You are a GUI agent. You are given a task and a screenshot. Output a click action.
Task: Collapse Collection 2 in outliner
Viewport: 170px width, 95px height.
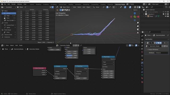(144, 14)
